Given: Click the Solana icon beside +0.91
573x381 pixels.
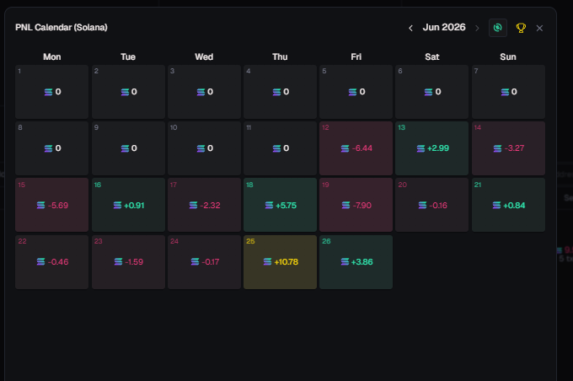Looking at the screenshot, I should pyautogui.click(x=117, y=206).
